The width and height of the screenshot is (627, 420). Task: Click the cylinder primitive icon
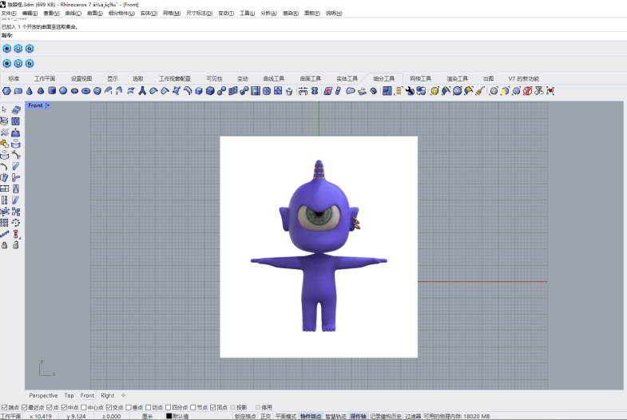click(52, 91)
